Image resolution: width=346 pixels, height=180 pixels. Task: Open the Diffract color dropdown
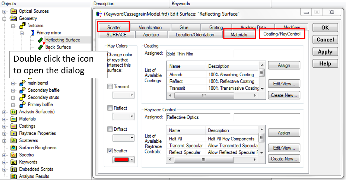pyautogui.click(x=132, y=138)
